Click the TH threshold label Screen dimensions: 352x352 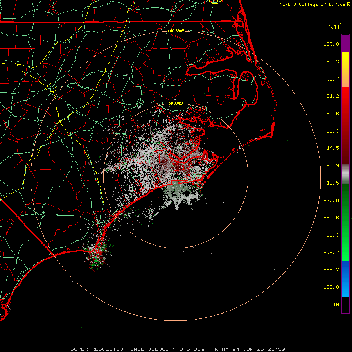(336, 304)
